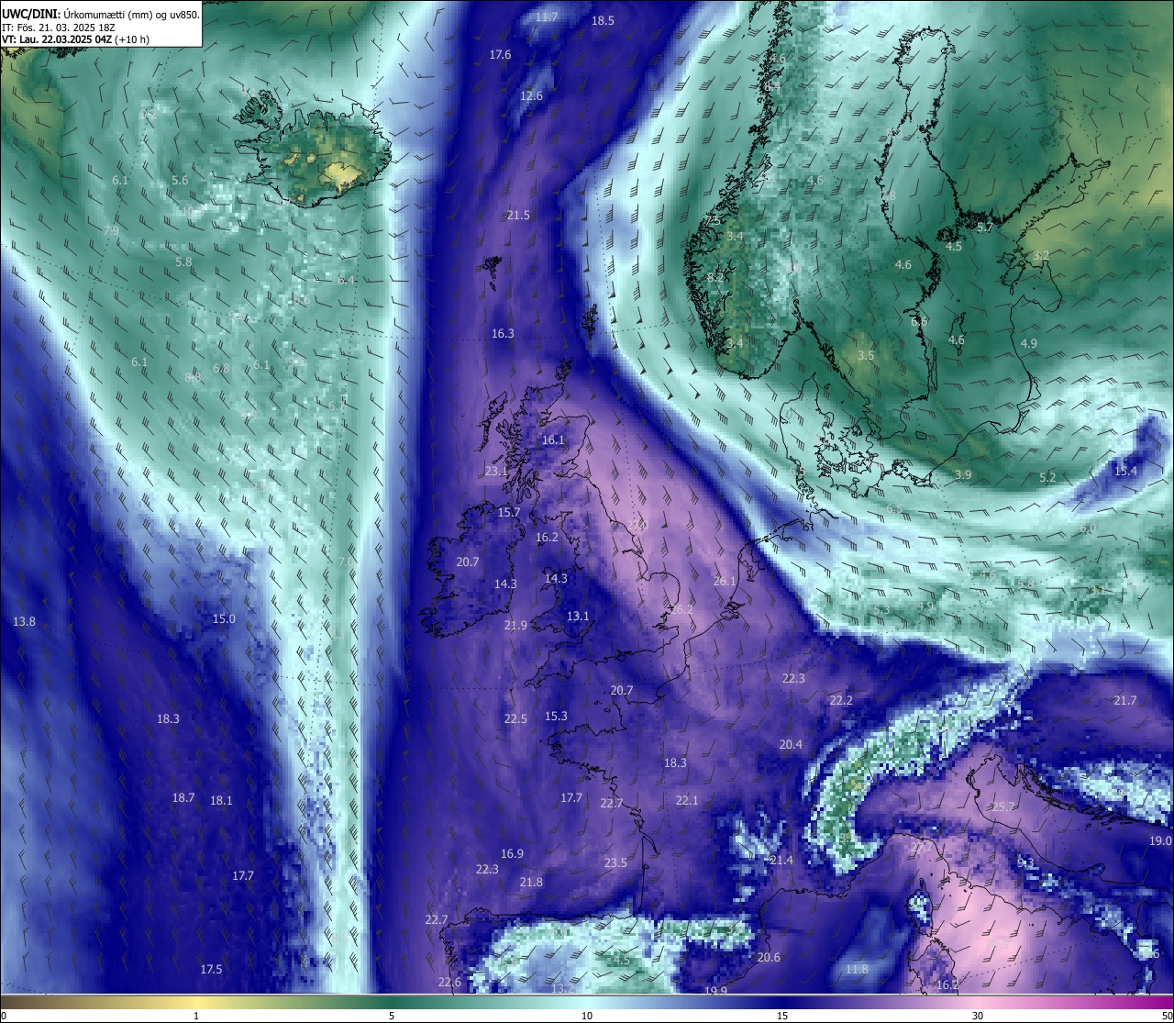The image size is (1174, 1023).
Task: Click the map value 13.1
Action: click(x=578, y=616)
